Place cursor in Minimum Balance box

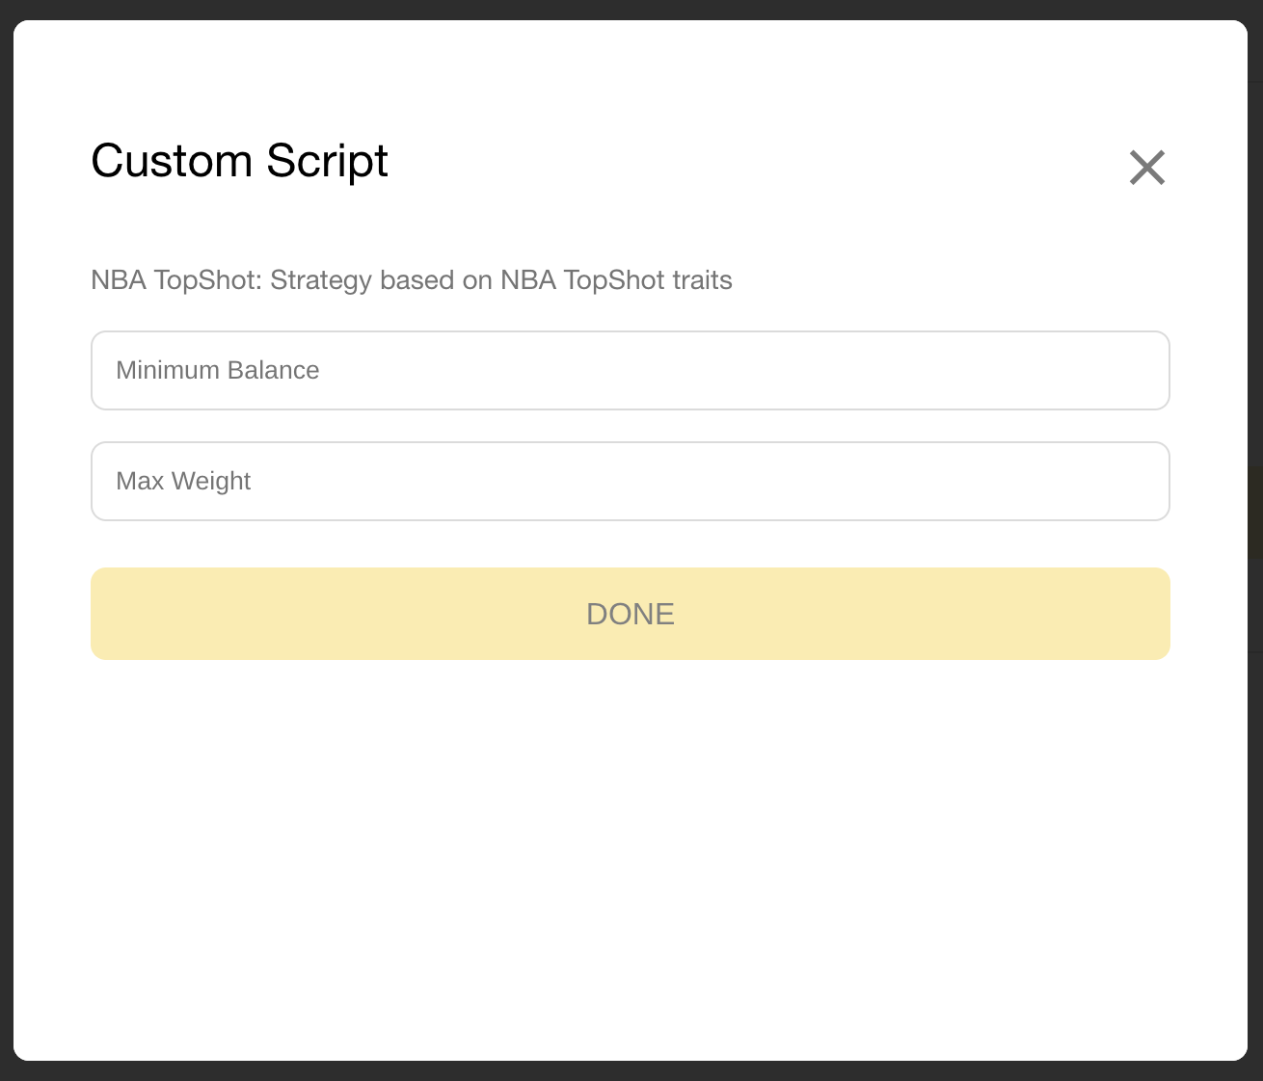631,371
